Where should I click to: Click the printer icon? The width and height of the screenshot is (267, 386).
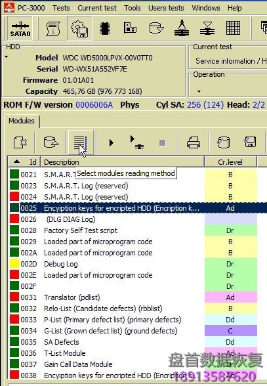point(194,143)
